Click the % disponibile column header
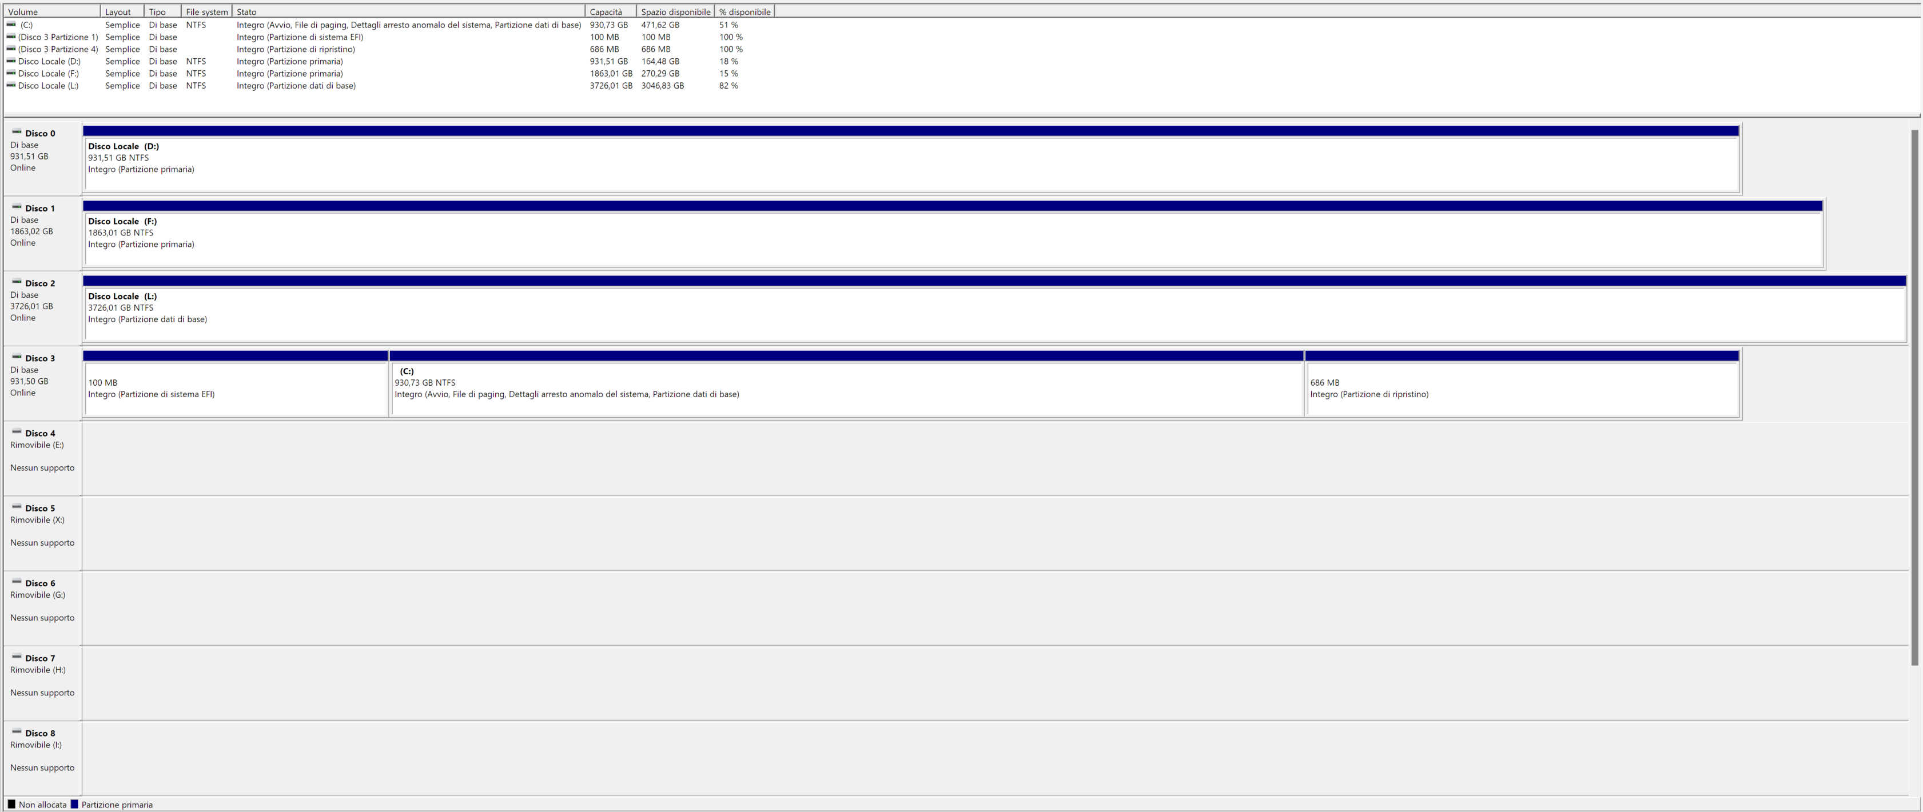Screen dimensions: 1923x812 coord(744,12)
